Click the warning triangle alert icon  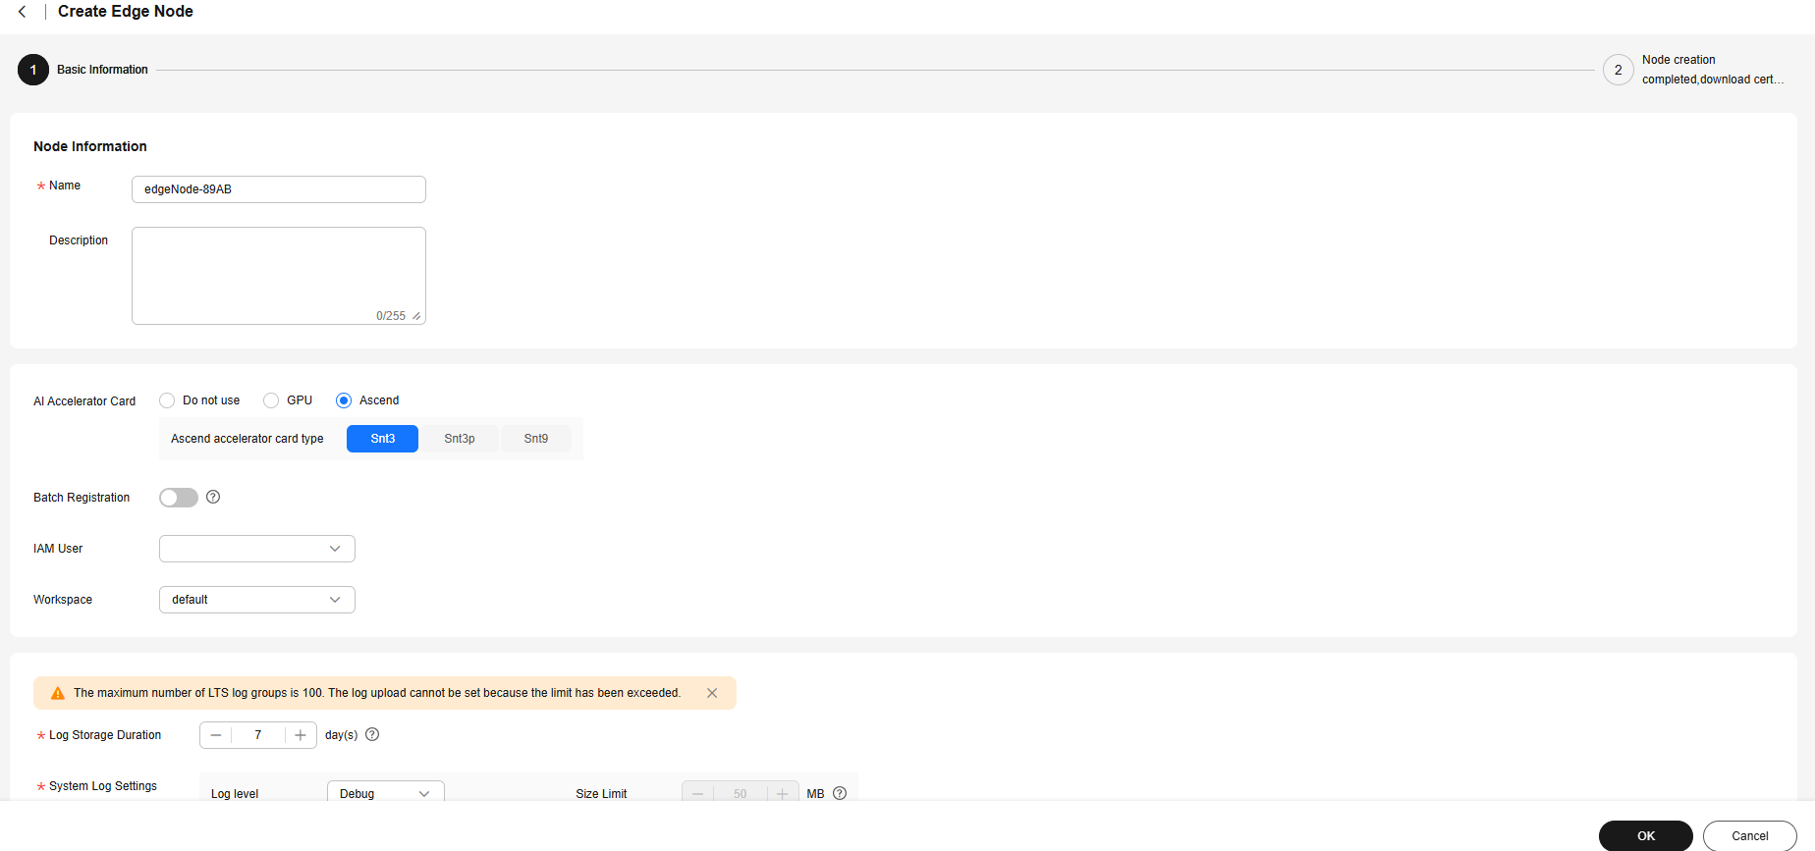tap(58, 693)
